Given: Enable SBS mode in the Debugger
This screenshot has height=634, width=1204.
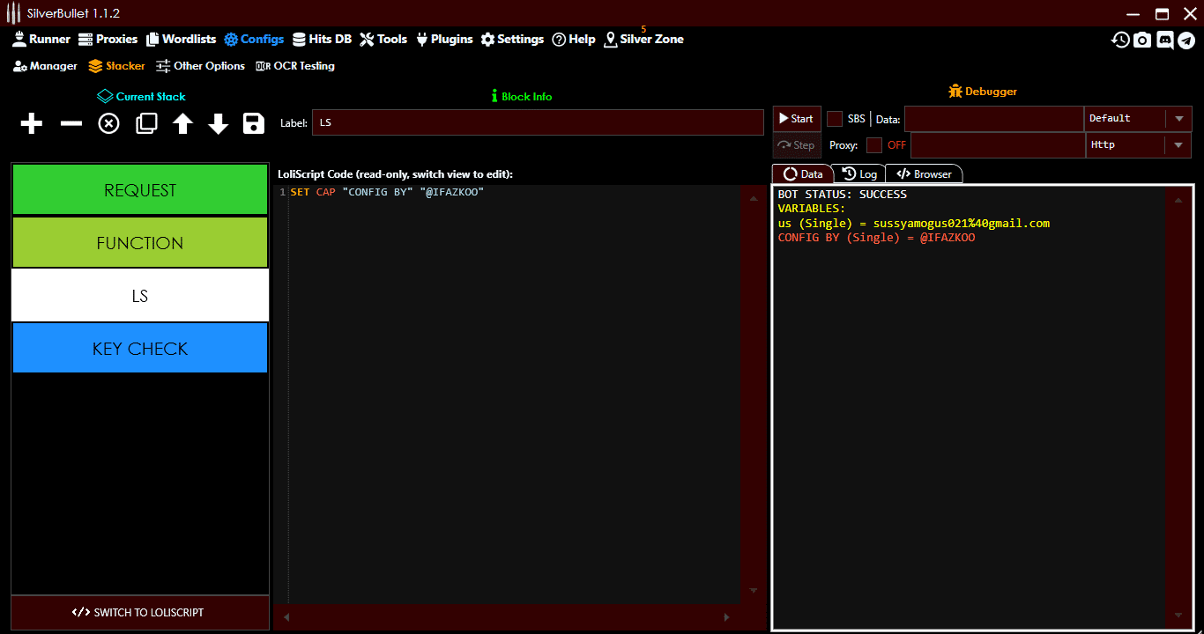Looking at the screenshot, I should [x=835, y=118].
